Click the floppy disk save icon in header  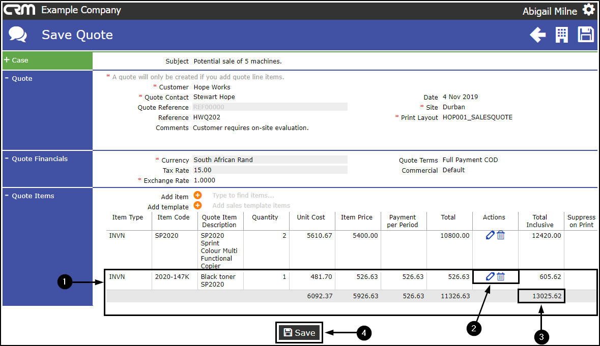point(586,35)
